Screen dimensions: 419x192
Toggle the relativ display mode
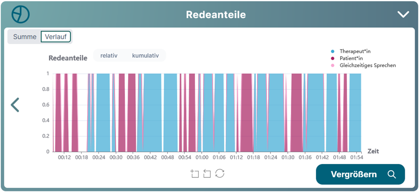tap(109, 56)
